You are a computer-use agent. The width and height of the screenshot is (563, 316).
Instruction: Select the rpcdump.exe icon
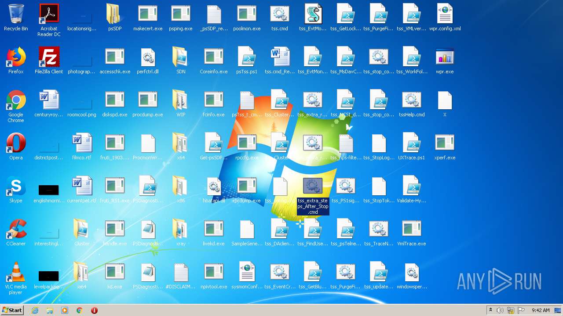pos(247,190)
